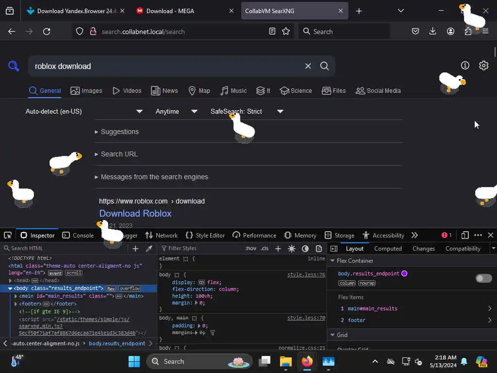Screen dimensions: 497x373
Task: Open the searxng.min.js script link
Action: coord(76,326)
